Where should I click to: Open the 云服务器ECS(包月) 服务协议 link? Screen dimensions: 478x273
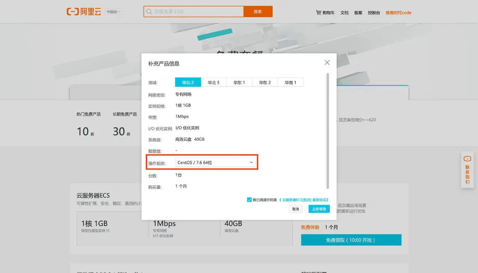click(x=304, y=200)
